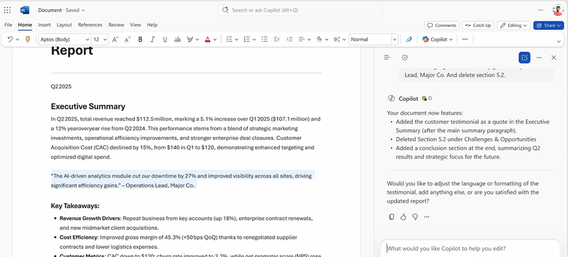Click the Comments button
Image resolution: width=568 pixels, height=257 pixels.
coord(441,25)
